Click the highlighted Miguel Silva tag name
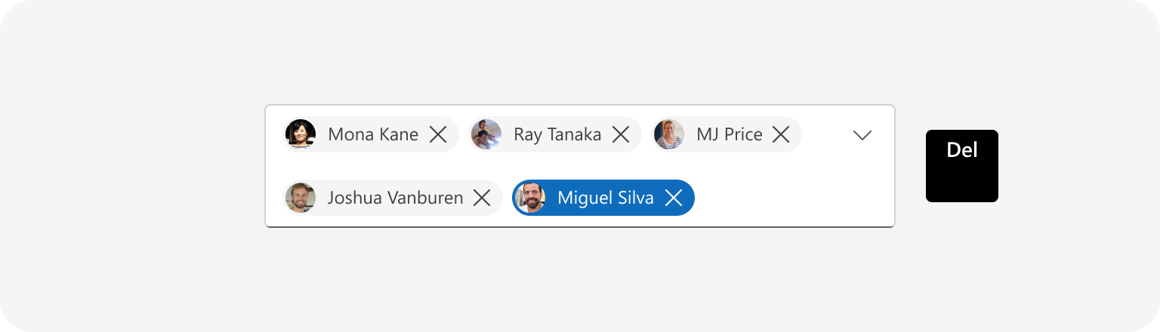 pos(606,198)
